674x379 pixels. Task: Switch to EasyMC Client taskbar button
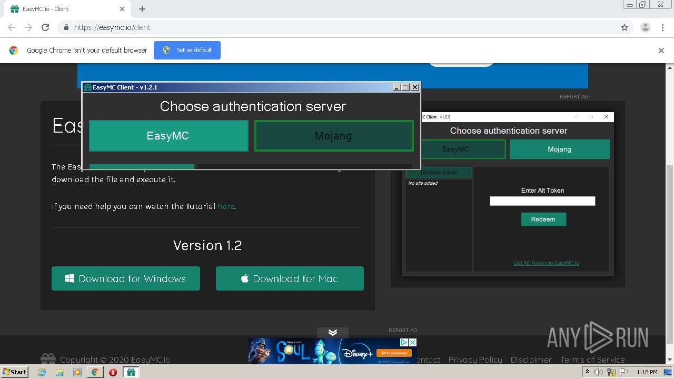[x=131, y=372]
